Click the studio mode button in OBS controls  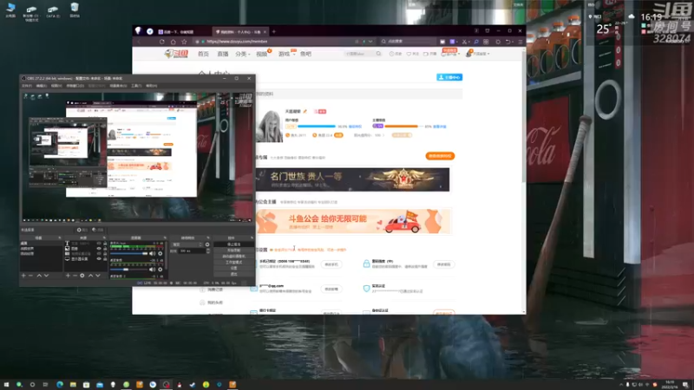(233, 262)
